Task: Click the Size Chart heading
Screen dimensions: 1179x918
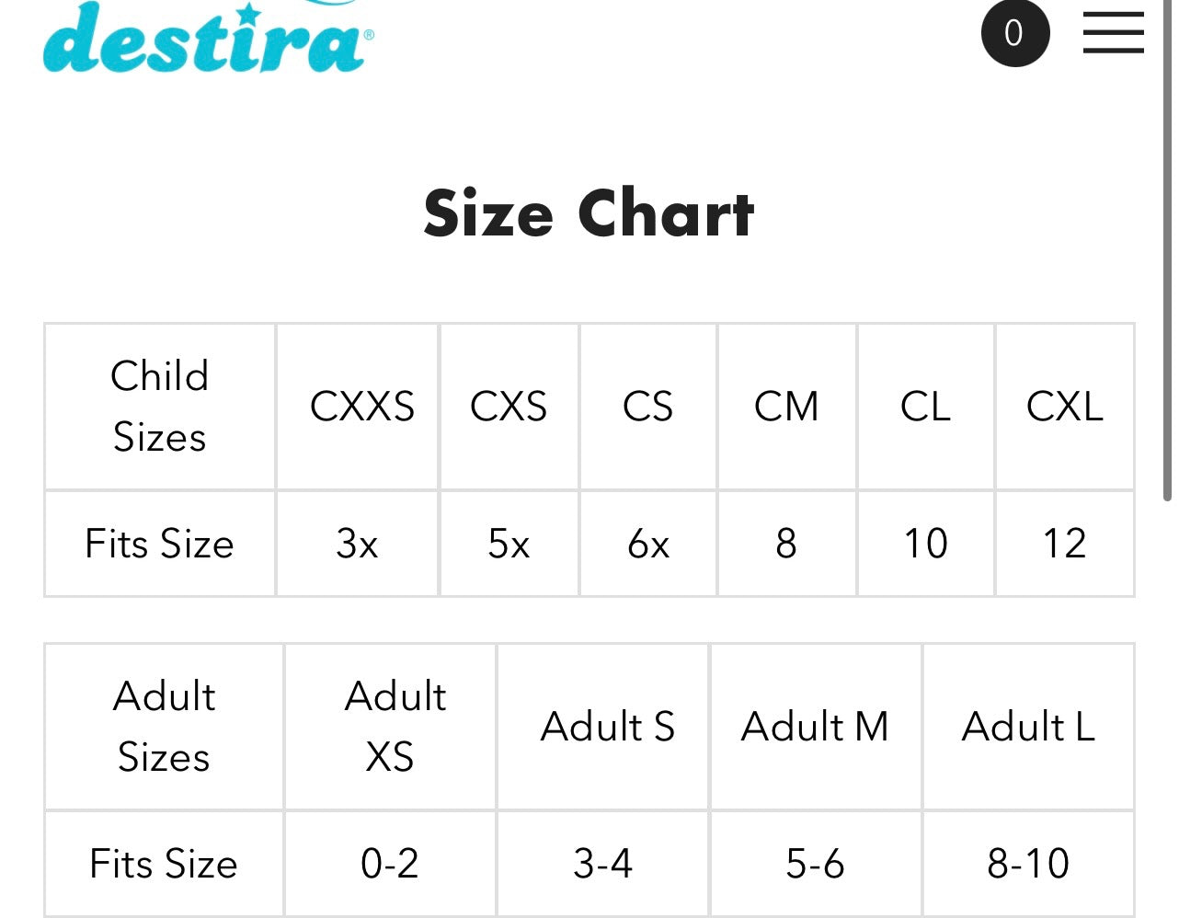Action: coord(589,213)
